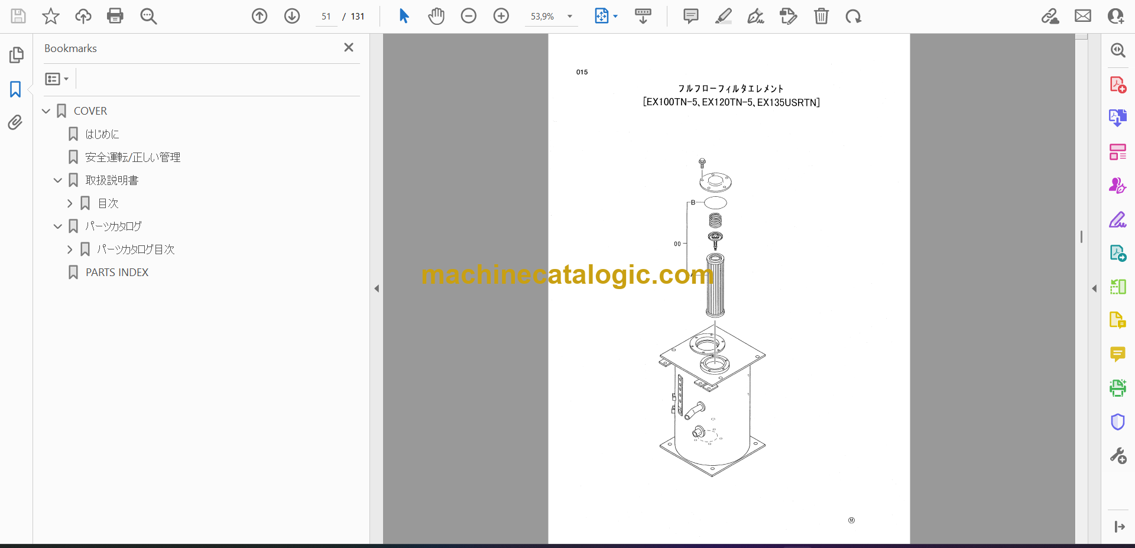Open the yellow Comment tool
The image size is (1135, 548).
(1118, 354)
